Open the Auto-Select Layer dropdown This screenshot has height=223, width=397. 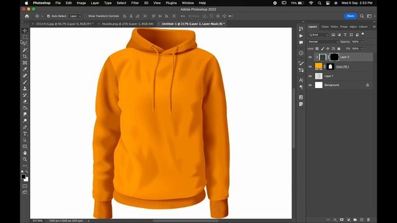click(x=75, y=16)
